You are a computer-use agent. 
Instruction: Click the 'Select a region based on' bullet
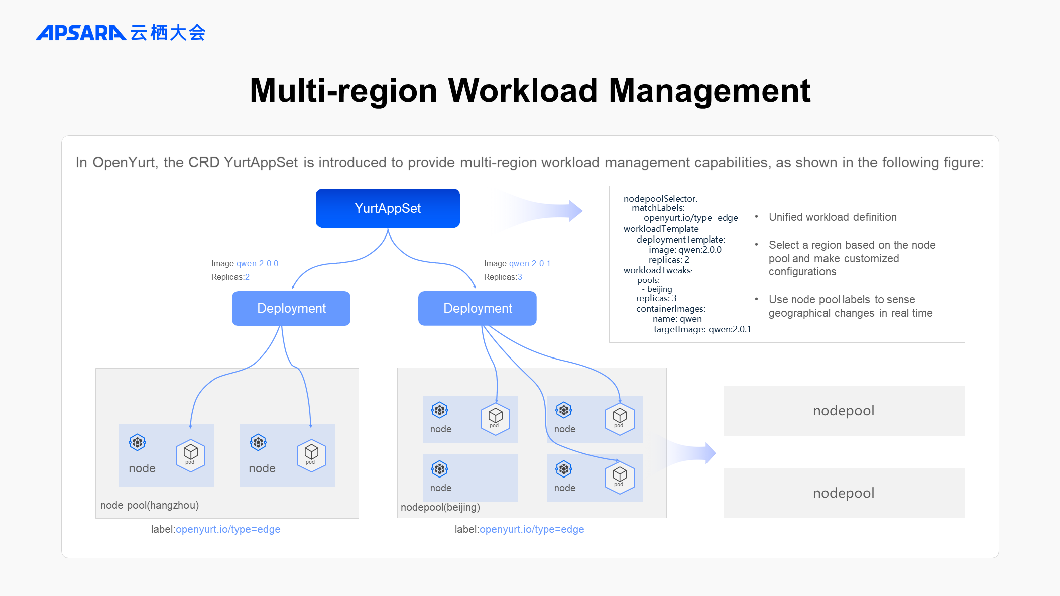pyautogui.click(x=852, y=258)
